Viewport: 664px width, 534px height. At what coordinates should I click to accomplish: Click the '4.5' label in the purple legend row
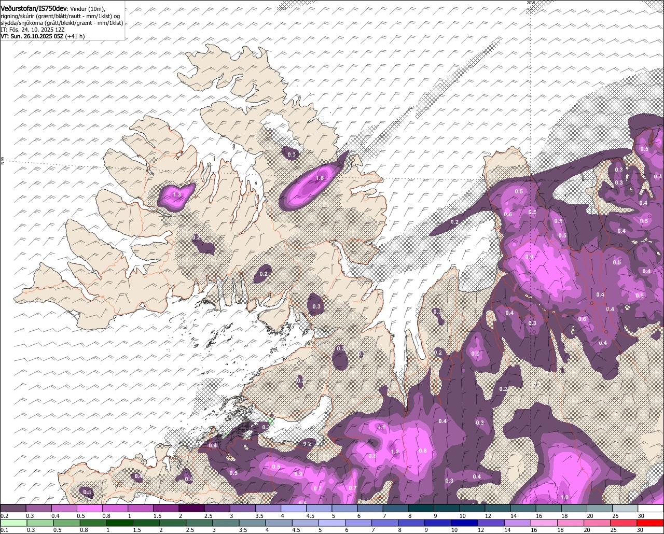310,516
